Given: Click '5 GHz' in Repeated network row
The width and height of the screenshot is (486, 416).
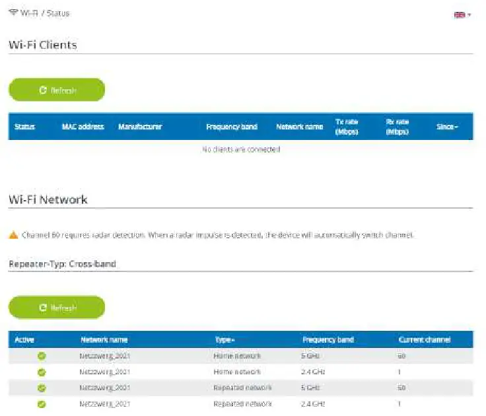Looking at the screenshot, I should (310, 388).
